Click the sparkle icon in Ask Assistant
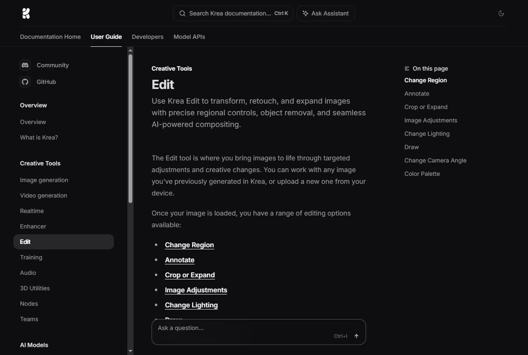Screen dimensions: 528x355 (x=306, y=13)
